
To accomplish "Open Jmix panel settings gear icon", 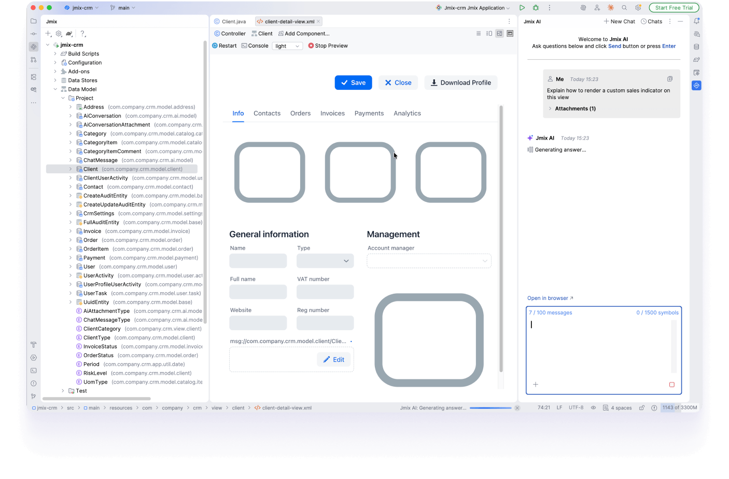I will coord(59,34).
